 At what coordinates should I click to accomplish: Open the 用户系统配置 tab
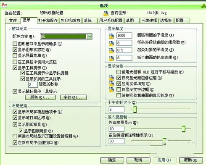[111, 21]
